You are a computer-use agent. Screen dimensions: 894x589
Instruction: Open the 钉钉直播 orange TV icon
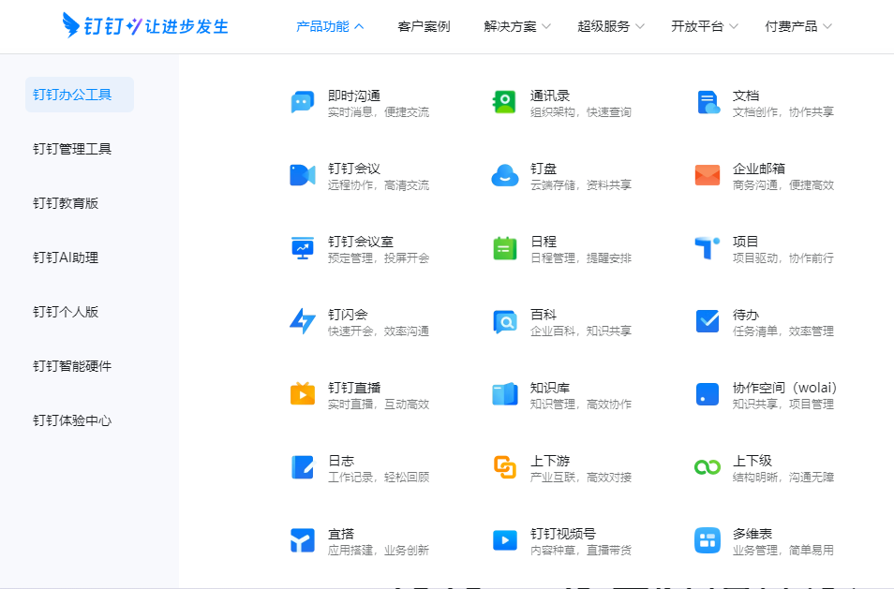[x=302, y=394]
